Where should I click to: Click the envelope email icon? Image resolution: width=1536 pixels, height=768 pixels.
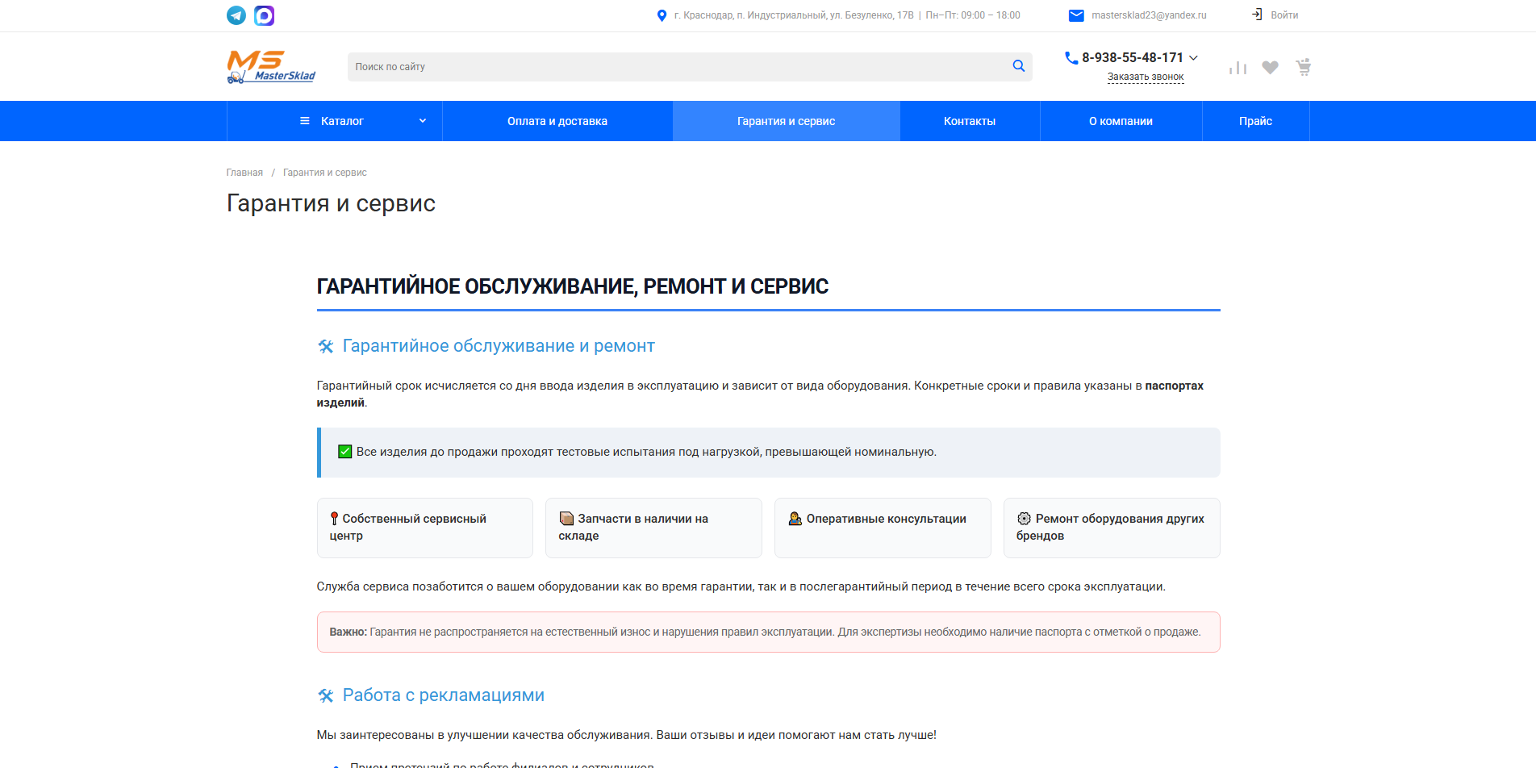(1076, 15)
